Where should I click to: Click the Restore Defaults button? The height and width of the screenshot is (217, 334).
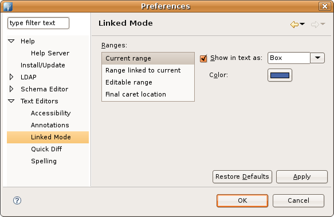[242, 176]
